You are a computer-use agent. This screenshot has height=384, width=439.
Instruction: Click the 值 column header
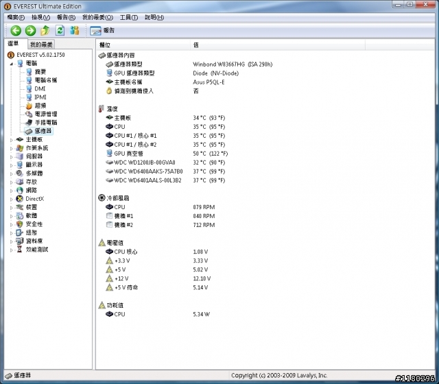(x=278, y=45)
